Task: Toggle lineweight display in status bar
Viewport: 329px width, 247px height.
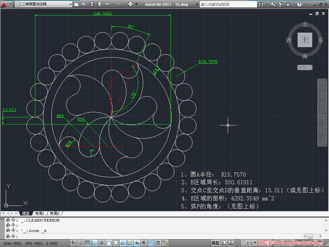Action: pos(144,243)
